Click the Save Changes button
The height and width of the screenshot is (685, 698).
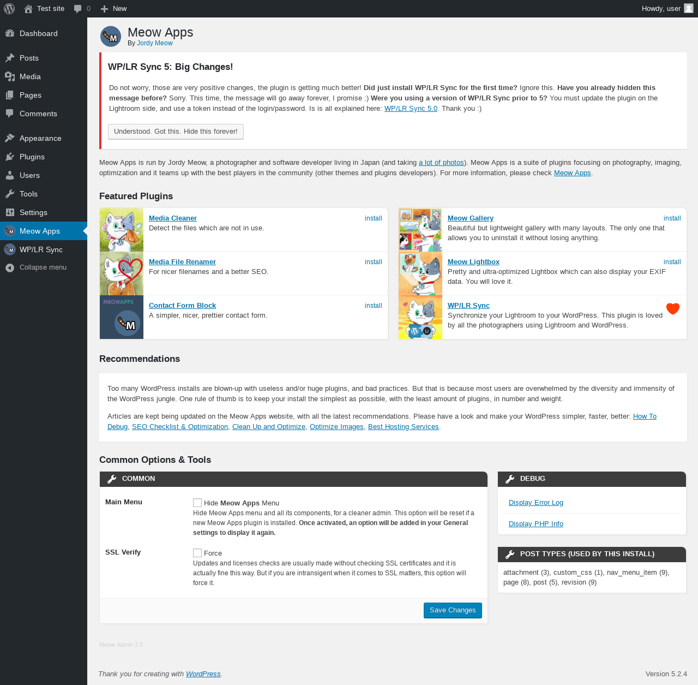pos(453,610)
